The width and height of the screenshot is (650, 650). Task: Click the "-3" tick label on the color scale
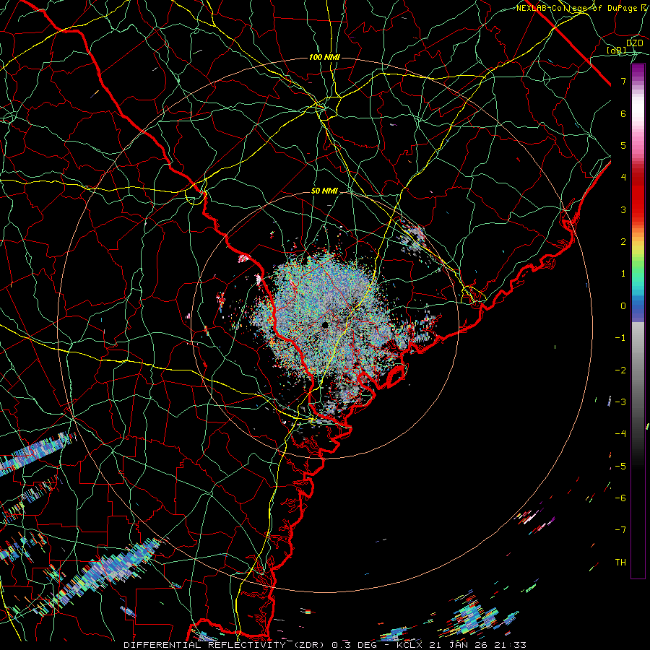coord(620,402)
